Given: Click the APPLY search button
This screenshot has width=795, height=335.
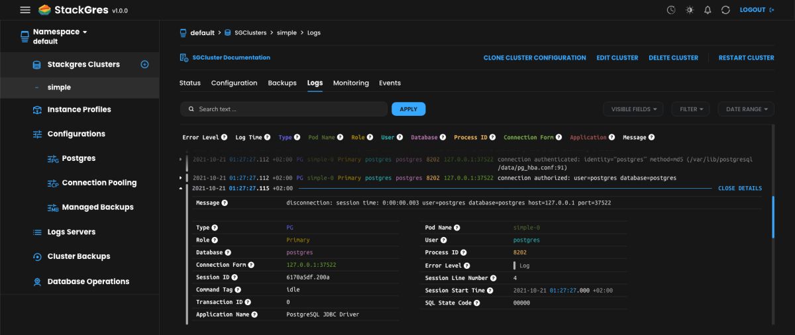Looking at the screenshot, I should tap(409, 109).
